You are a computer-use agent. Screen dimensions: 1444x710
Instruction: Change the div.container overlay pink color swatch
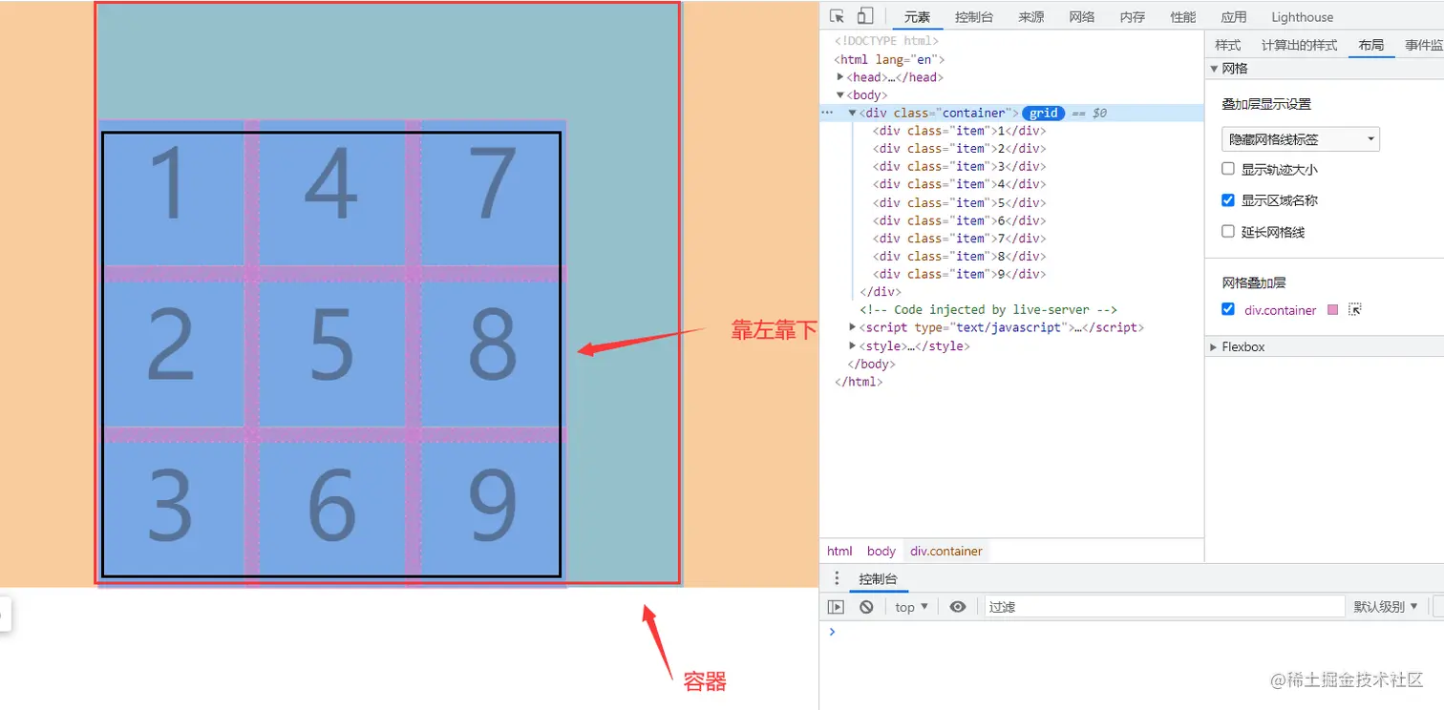(1333, 310)
